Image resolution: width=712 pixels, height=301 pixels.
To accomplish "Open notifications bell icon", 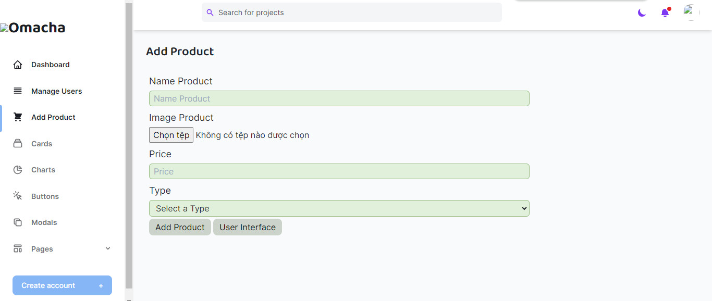I will tap(665, 12).
